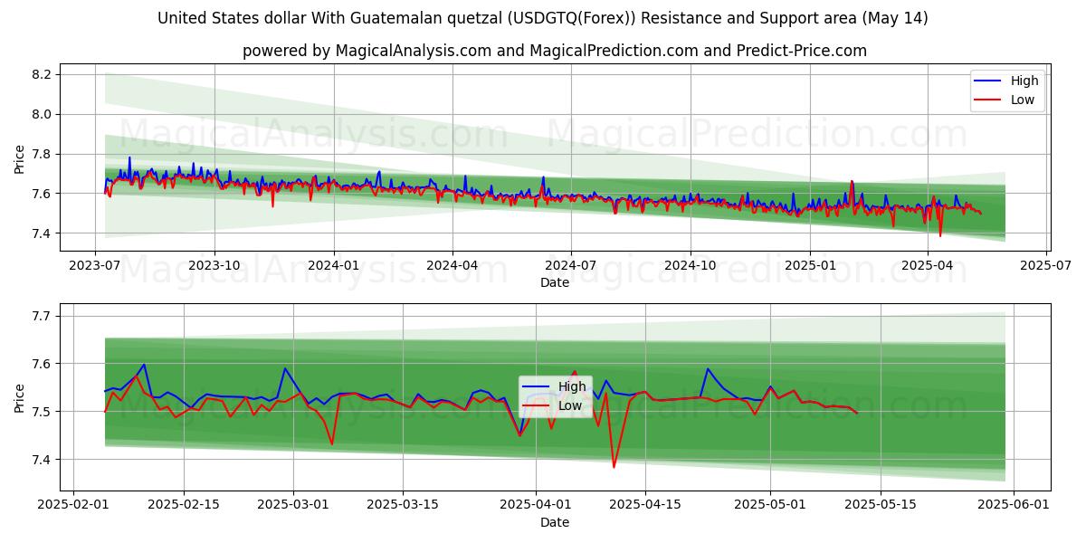Image resolution: width=1086 pixels, height=543 pixels.
Task: Click 'High' in the bottom chart legend
Action: click(572, 386)
